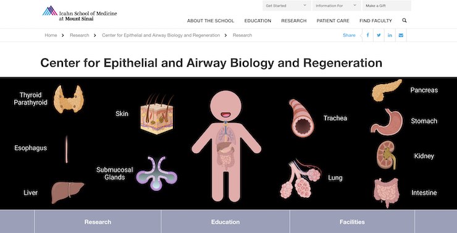
Task: Click the Make a Gift button
Action: click(x=387, y=6)
